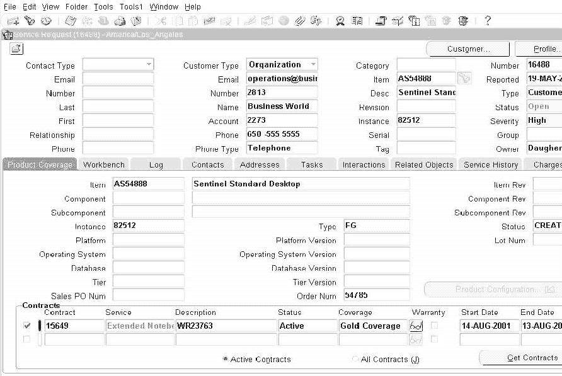Screen dimensions: 562x376
Task: Open the Customer Type Organization dropdown
Action: coord(313,64)
